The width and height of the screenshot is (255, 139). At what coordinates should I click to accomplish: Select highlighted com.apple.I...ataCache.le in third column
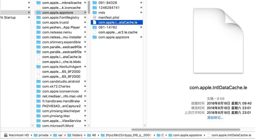117,22
